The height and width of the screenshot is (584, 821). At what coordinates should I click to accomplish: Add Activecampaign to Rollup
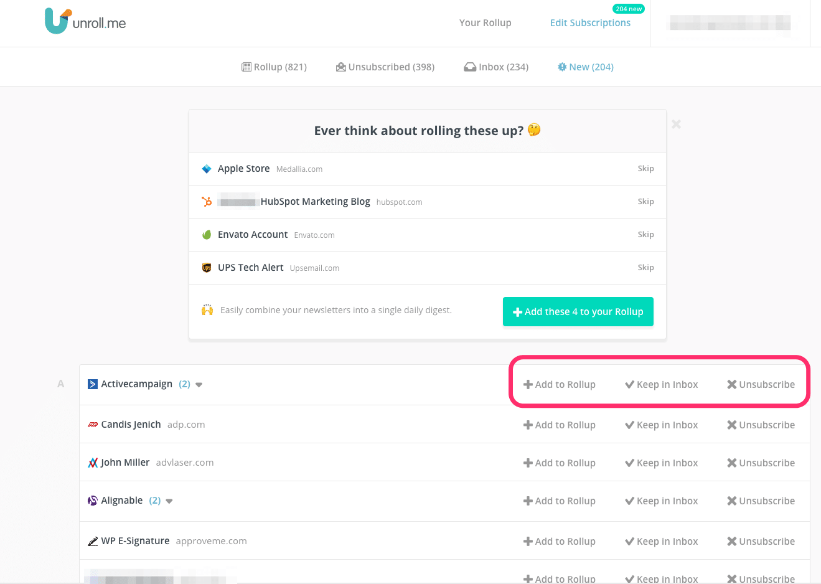[559, 385]
